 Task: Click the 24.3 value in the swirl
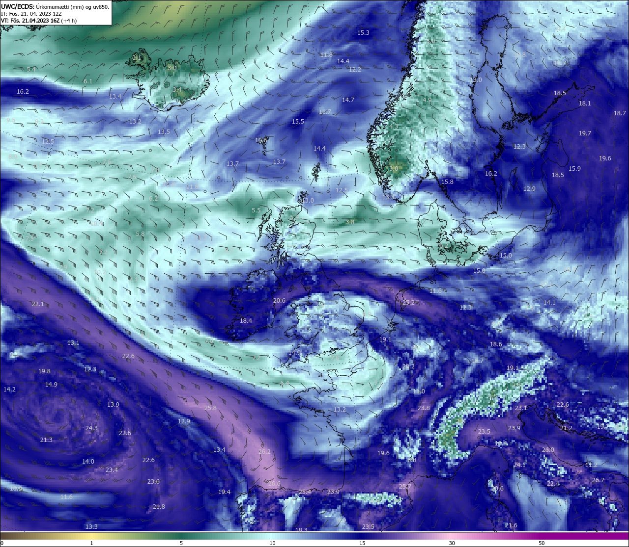tap(91, 428)
